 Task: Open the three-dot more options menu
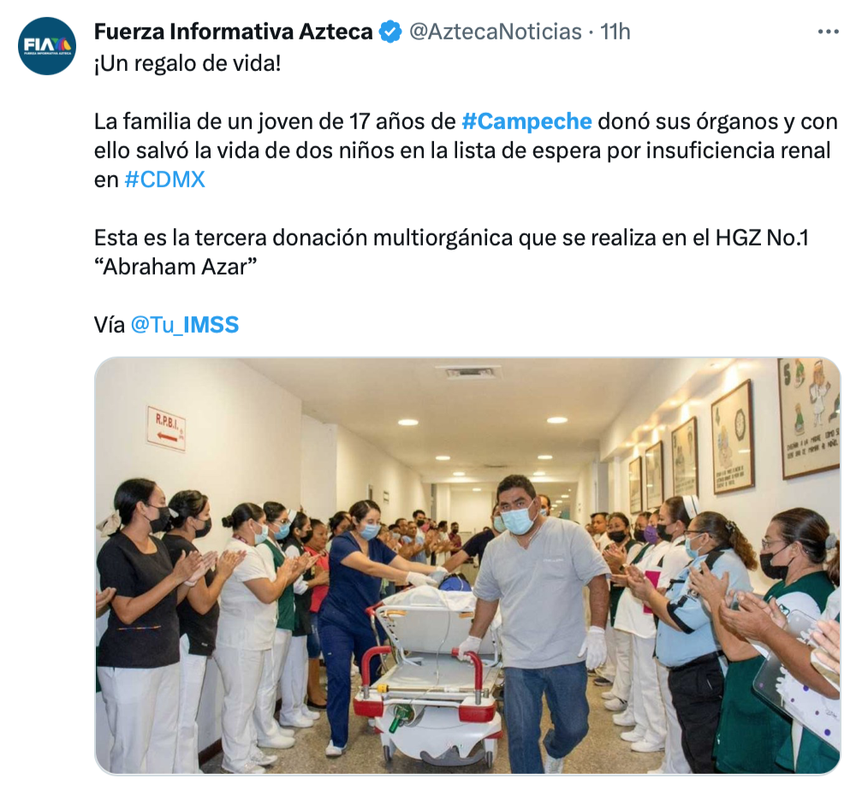tap(828, 32)
